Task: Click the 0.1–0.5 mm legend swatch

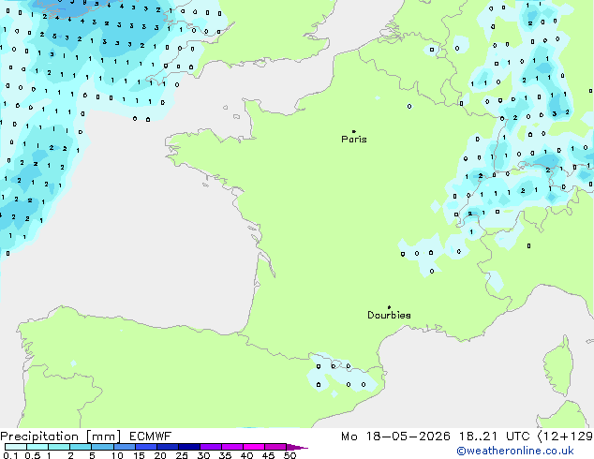Action: click(x=16, y=447)
